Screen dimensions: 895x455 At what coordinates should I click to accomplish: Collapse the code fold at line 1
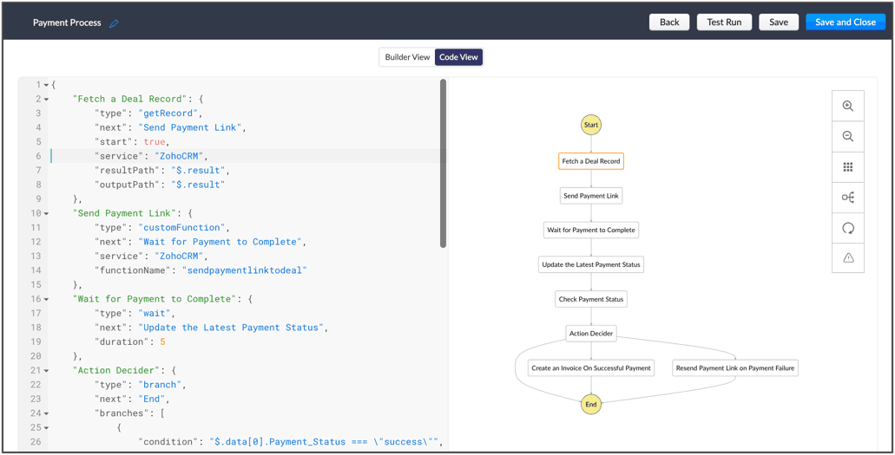click(x=46, y=85)
